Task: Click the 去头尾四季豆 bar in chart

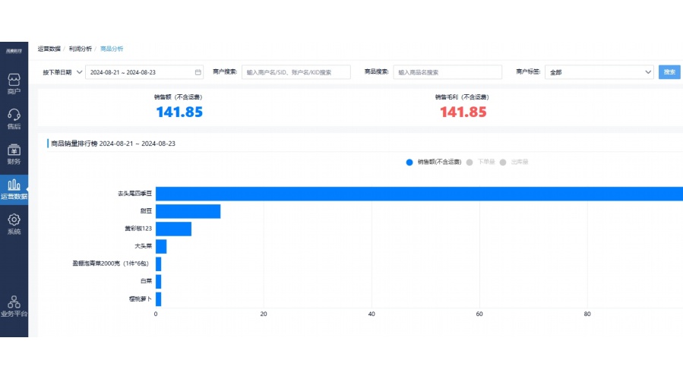Action: pyautogui.click(x=418, y=194)
